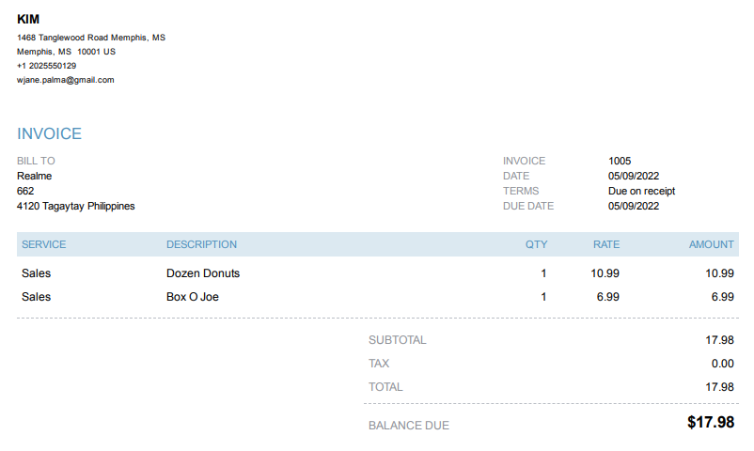
Task: Click the 10.99 amount for Dozen Donuts
Action: click(x=719, y=273)
